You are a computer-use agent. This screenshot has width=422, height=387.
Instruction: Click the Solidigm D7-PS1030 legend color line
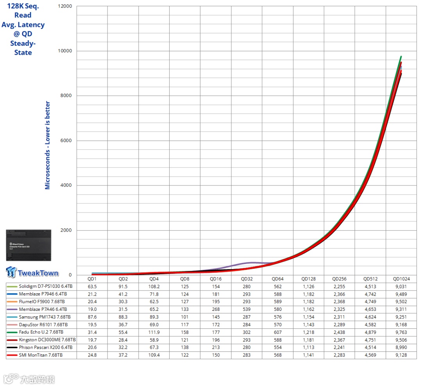pos(12,286)
